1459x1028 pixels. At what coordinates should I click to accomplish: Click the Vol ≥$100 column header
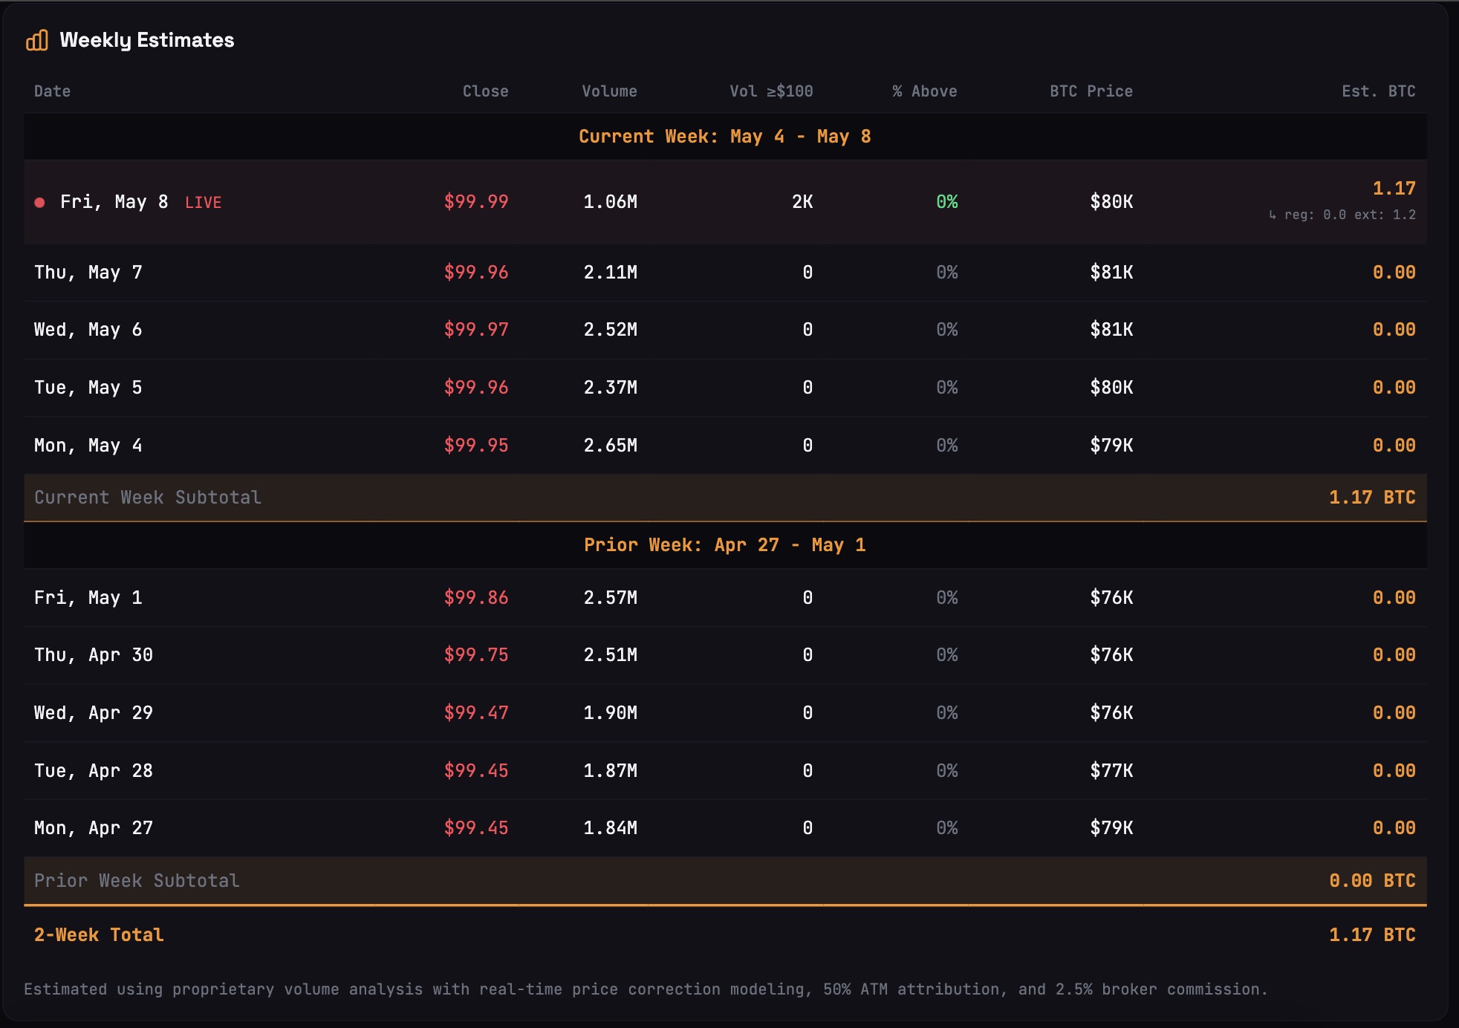click(771, 91)
